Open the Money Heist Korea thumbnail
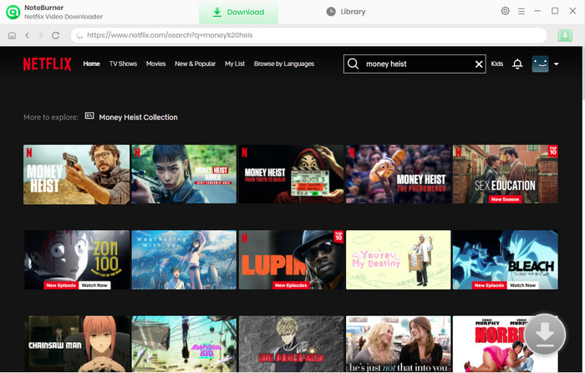This screenshot has height=373, width=585. (x=184, y=174)
